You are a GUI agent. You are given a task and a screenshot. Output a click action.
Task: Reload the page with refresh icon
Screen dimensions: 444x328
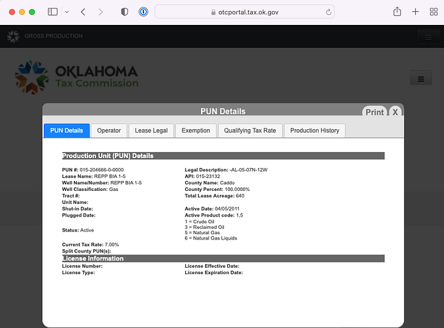(328, 12)
